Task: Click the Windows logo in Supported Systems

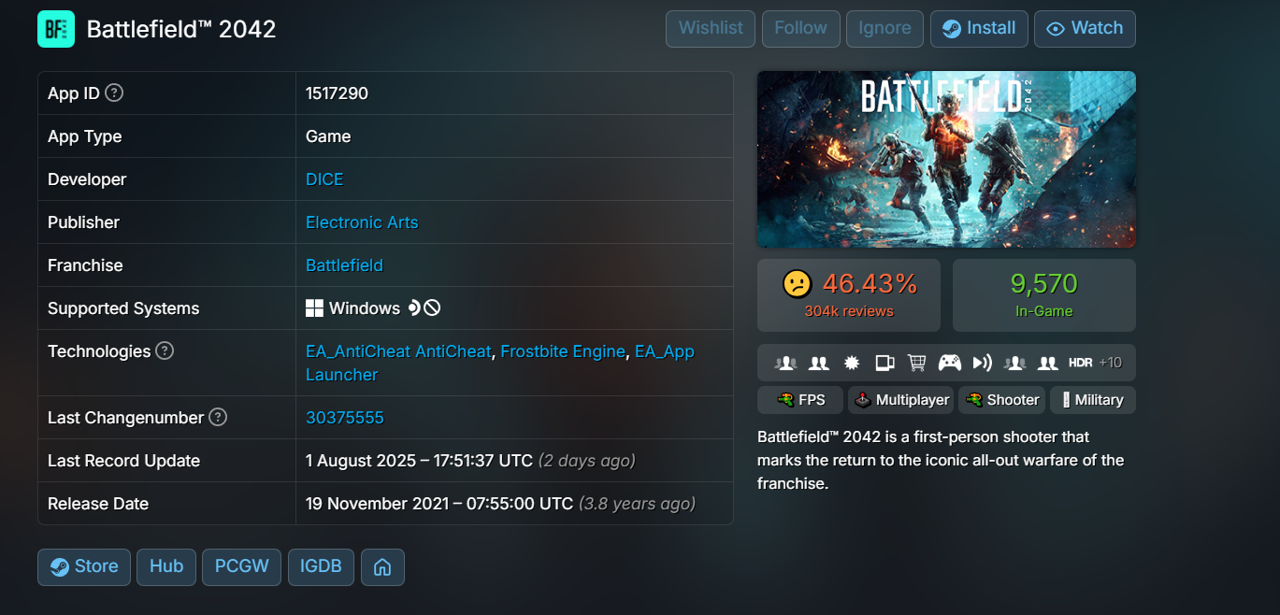Action: pyautogui.click(x=314, y=308)
